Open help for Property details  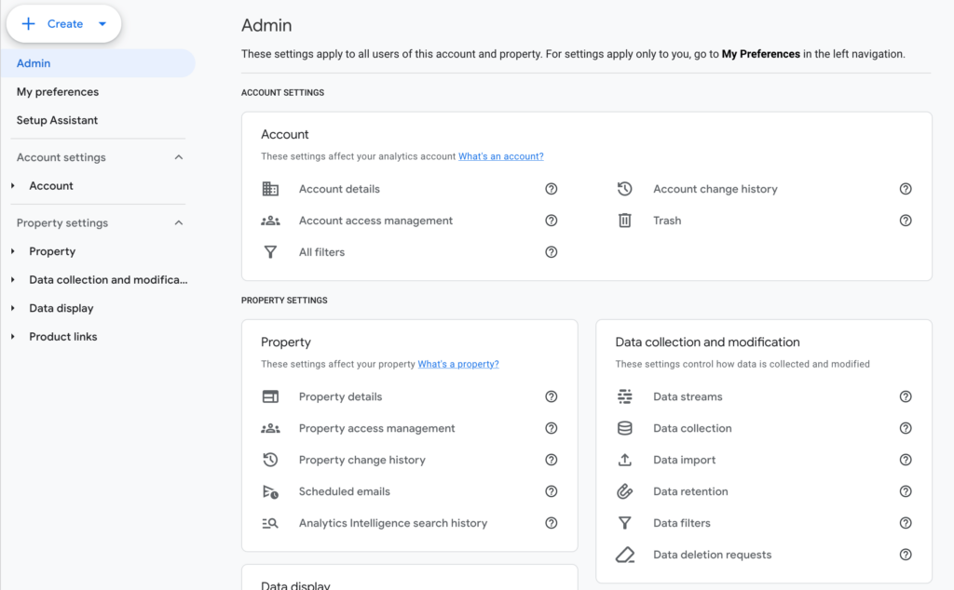[x=552, y=396]
